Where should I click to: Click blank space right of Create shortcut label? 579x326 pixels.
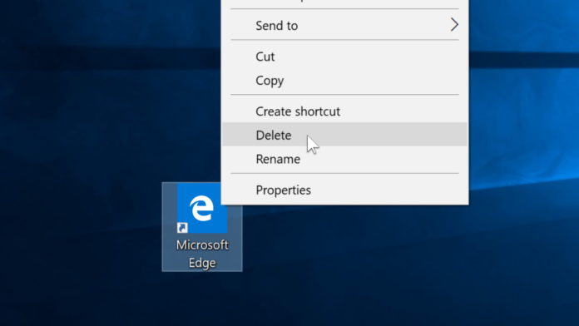(403, 111)
